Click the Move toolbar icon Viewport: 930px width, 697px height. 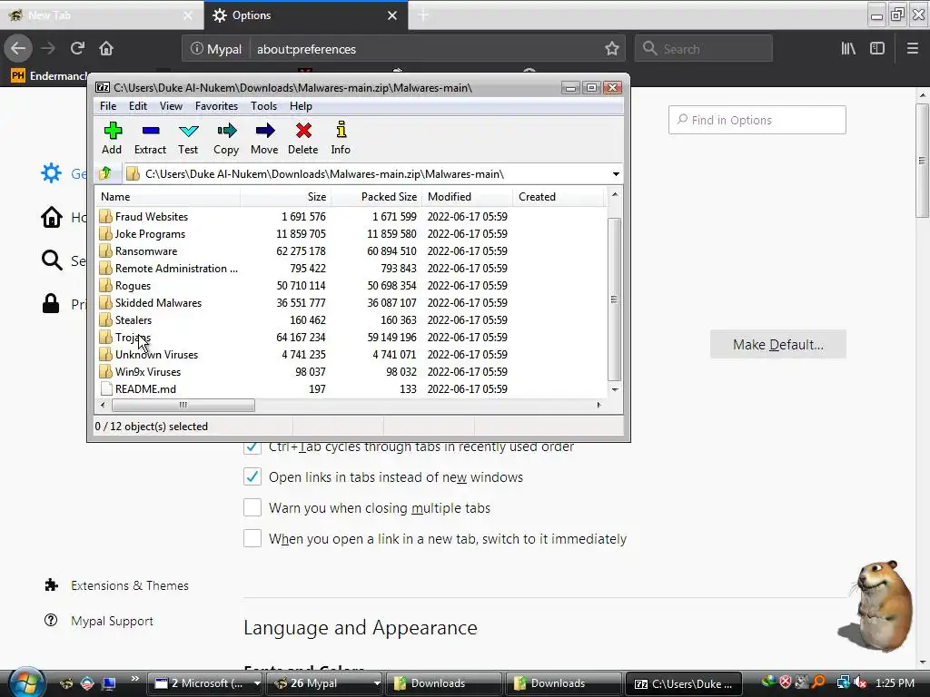pyautogui.click(x=264, y=138)
